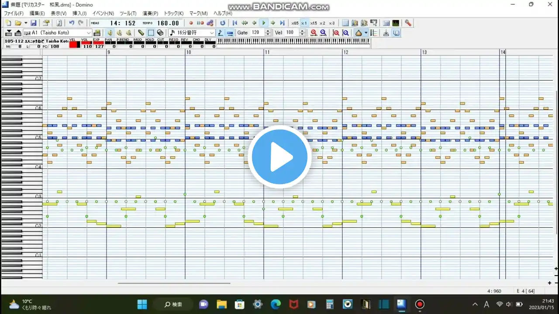Undo the last edit
The image size is (559, 314).
pos(72,23)
